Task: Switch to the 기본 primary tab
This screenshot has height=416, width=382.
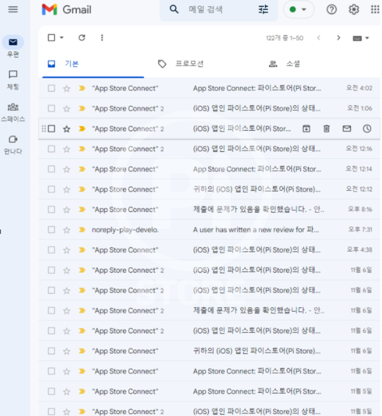Action: click(x=93, y=64)
